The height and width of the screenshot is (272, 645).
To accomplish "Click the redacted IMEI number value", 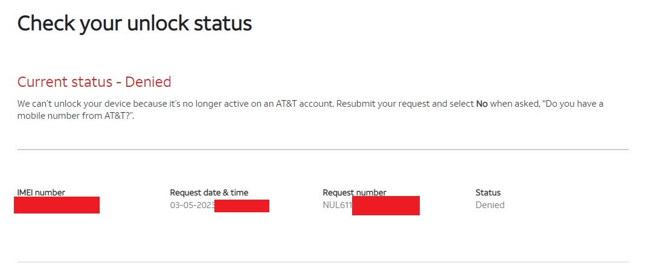I will [x=57, y=205].
